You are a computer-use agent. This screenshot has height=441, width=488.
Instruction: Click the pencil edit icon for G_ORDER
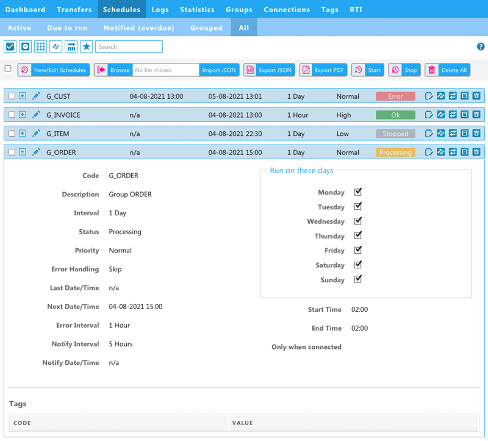[36, 152]
